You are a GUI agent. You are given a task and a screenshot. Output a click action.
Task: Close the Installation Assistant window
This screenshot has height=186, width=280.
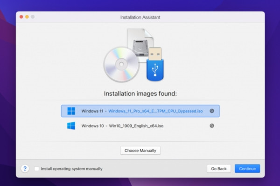[x=21, y=17]
